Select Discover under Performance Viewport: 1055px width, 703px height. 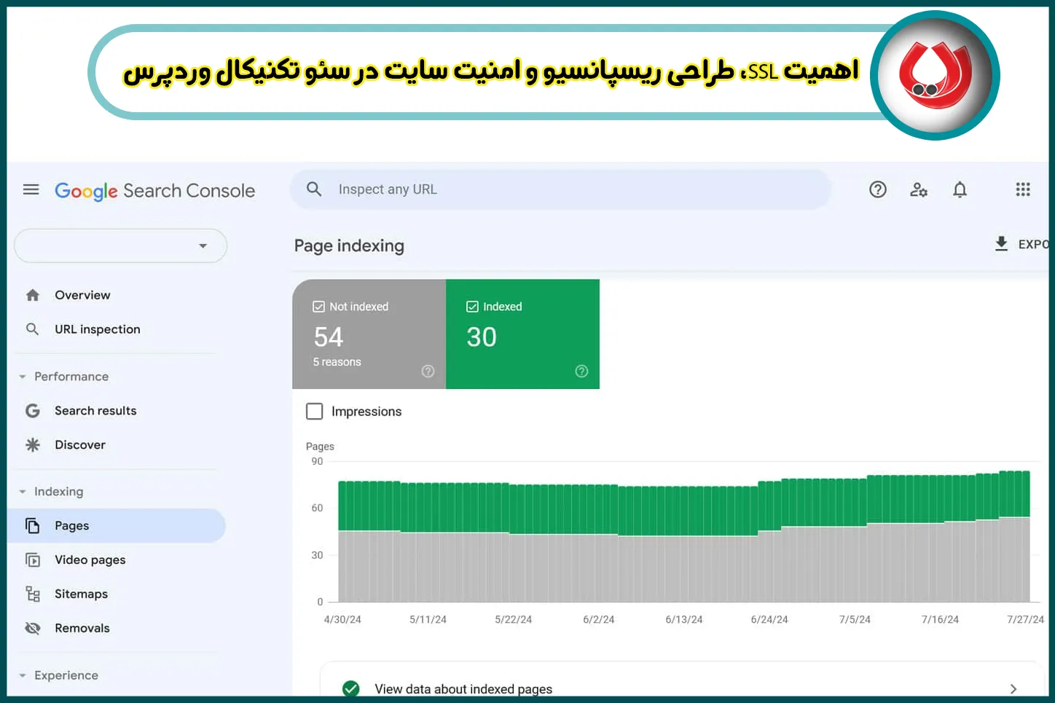point(80,444)
